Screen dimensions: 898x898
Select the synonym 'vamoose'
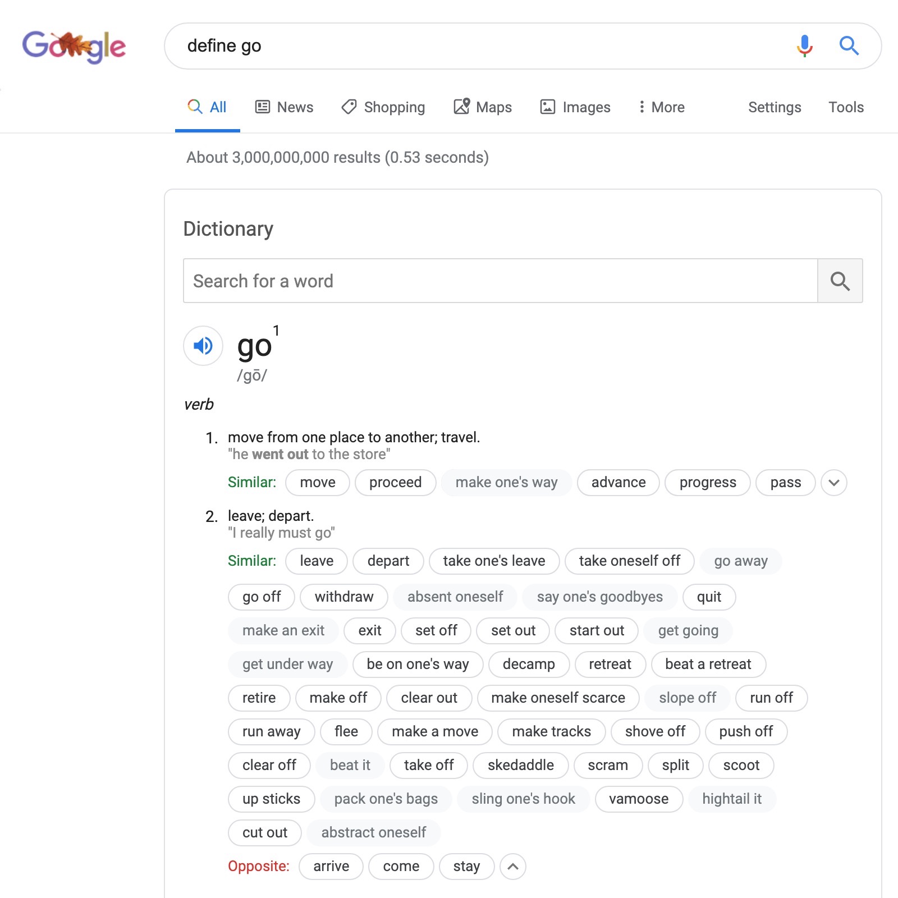tap(638, 799)
